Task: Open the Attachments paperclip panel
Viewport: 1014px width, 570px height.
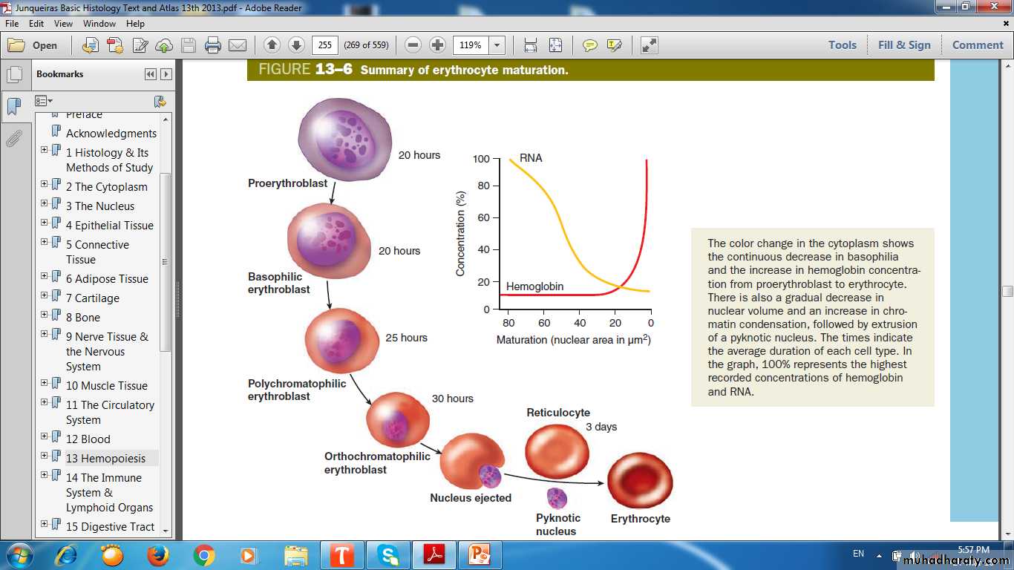Action: pyautogui.click(x=13, y=139)
